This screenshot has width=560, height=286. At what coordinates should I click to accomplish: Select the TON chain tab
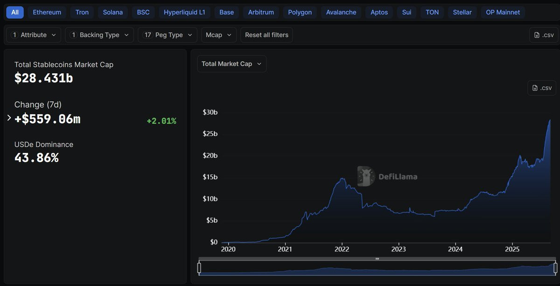pyautogui.click(x=432, y=12)
